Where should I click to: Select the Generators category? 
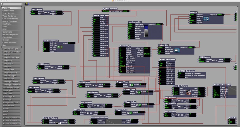click(7, 32)
